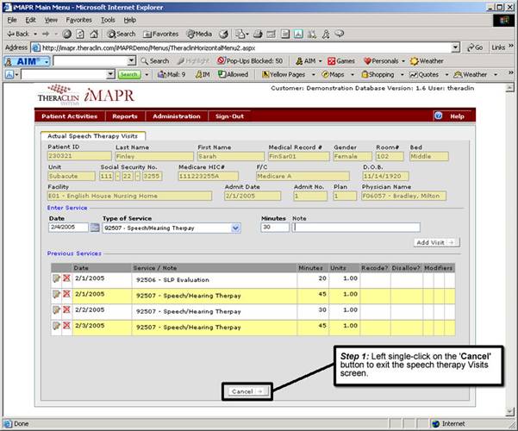The image size is (518, 431).
Task: Delete the 2/3/2005 visit row
Action: (x=66, y=326)
